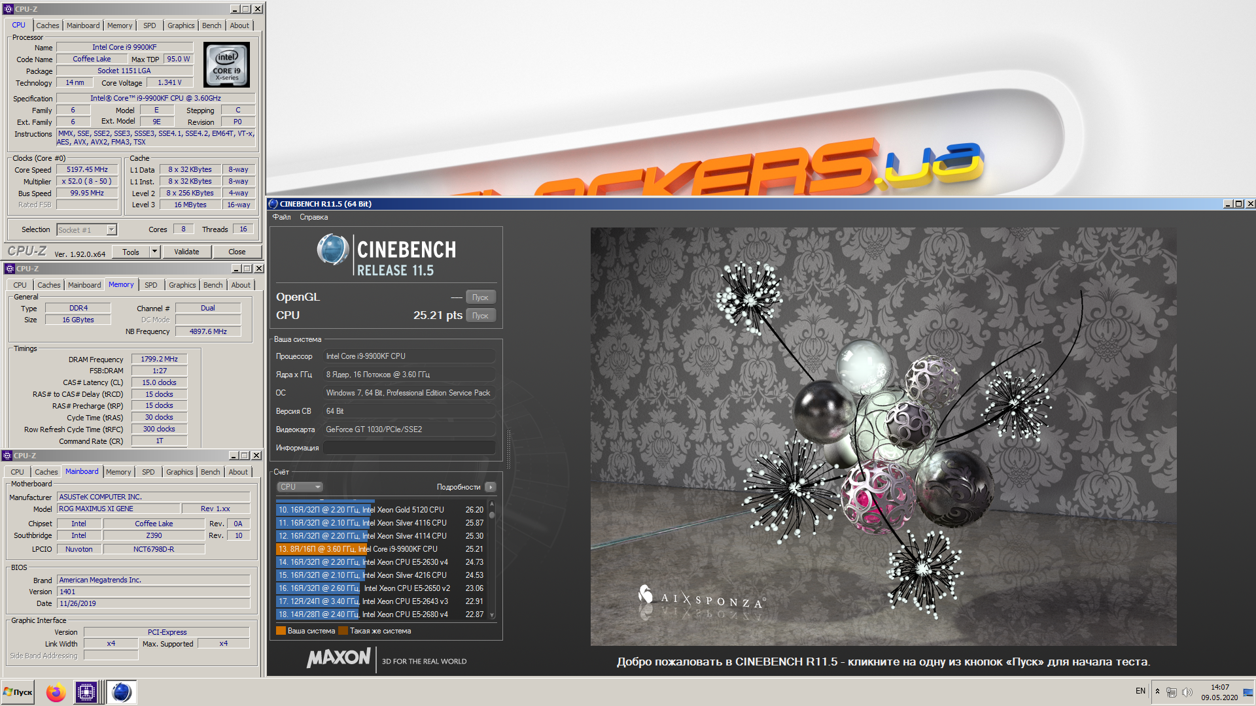Maximize the Cinebench window
Screen dimensions: 1256x706
click(1238, 204)
